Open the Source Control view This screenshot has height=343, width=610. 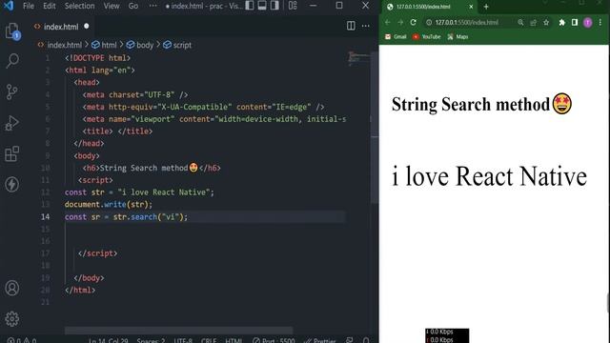[12, 91]
